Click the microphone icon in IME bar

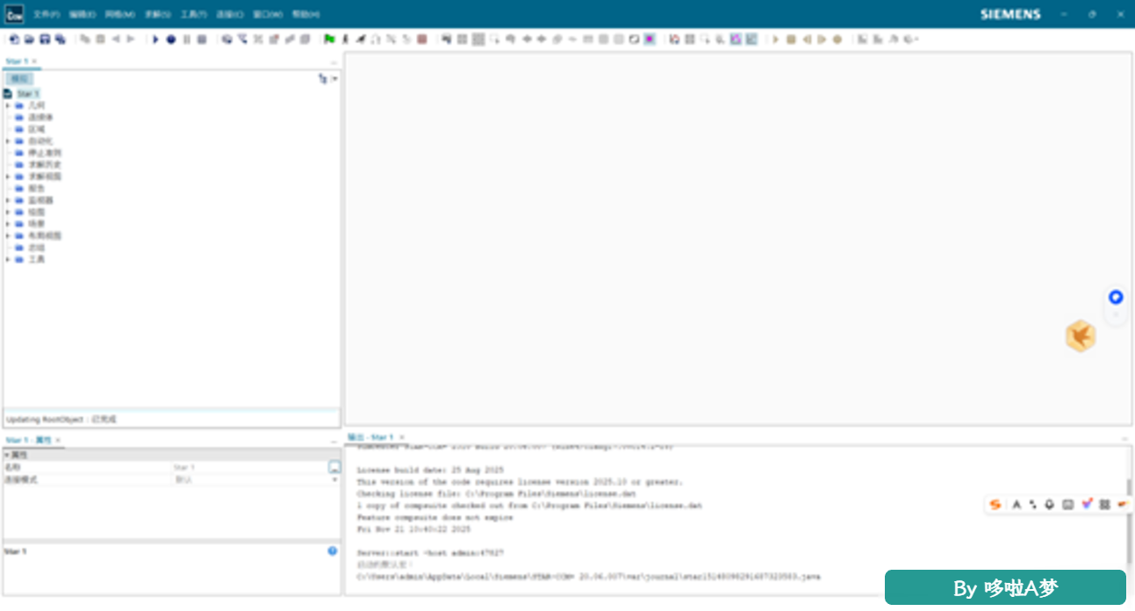click(x=1050, y=505)
